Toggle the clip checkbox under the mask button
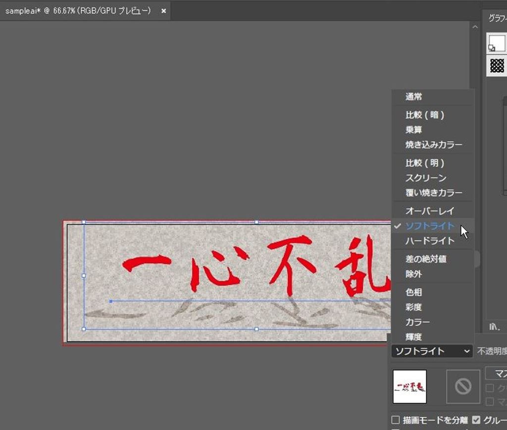507x430 pixels. click(x=489, y=388)
